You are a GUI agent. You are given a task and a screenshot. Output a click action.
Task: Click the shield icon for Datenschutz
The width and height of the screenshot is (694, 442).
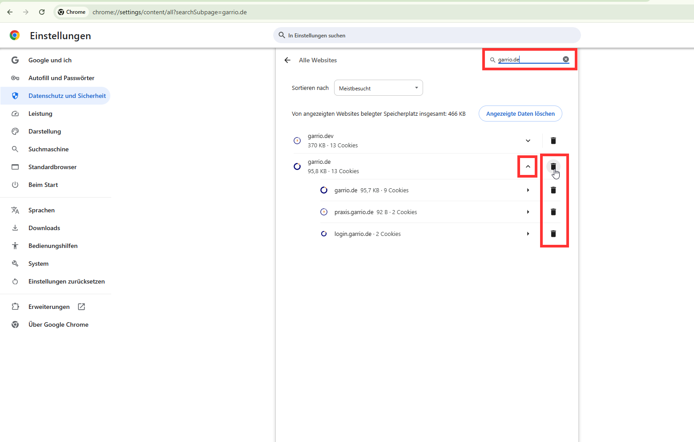[x=15, y=96]
